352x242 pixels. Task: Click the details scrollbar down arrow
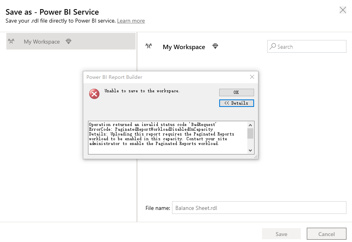[250, 151]
